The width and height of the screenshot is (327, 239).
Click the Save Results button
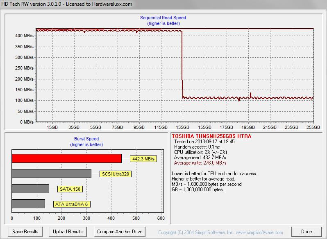(x=25, y=232)
